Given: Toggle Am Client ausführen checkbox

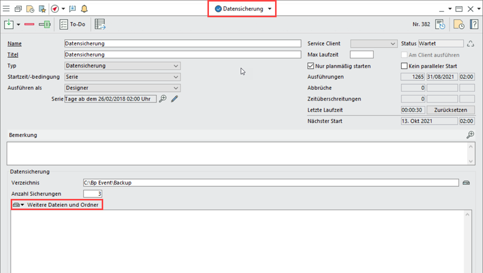Looking at the screenshot, I should point(405,55).
